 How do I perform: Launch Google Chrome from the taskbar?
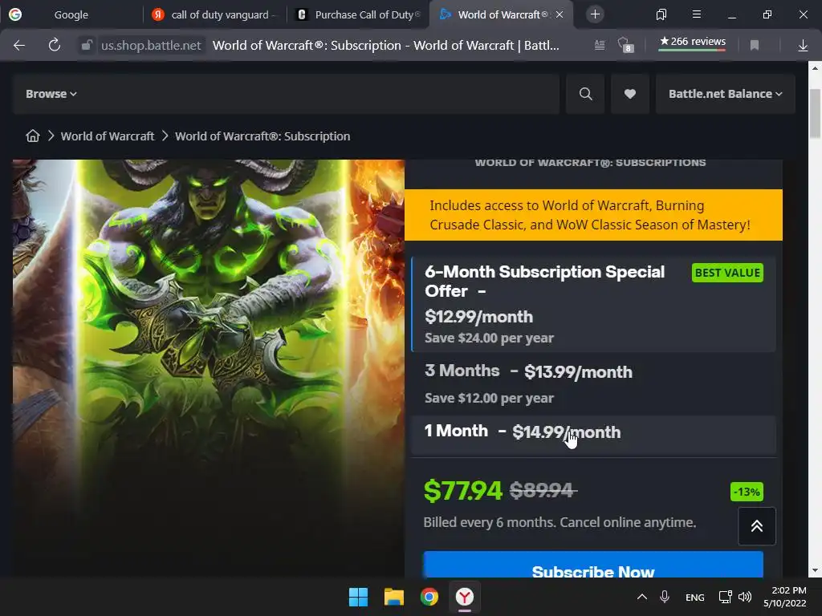(x=429, y=597)
